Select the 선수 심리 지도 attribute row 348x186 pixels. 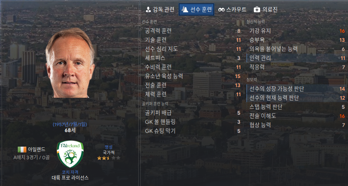[192, 49]
